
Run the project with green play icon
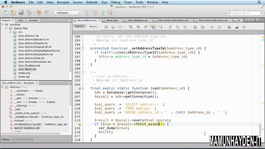pyautogui.click(x=103, y=12)
